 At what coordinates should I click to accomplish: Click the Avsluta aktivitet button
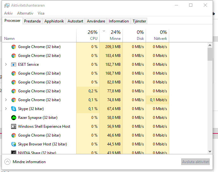tap(195, 162)
